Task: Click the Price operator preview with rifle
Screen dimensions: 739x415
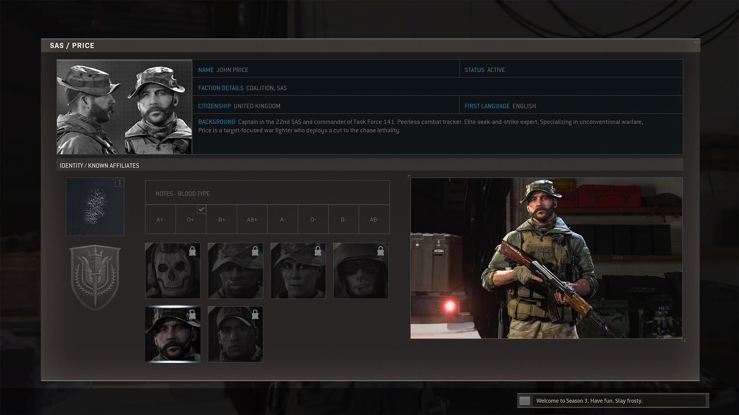Action: (x=547, y=258)
